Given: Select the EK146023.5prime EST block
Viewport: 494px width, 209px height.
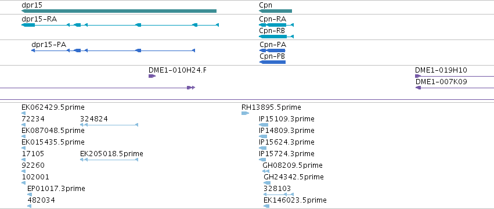Looking at the screenshot, I should [266, 206].
